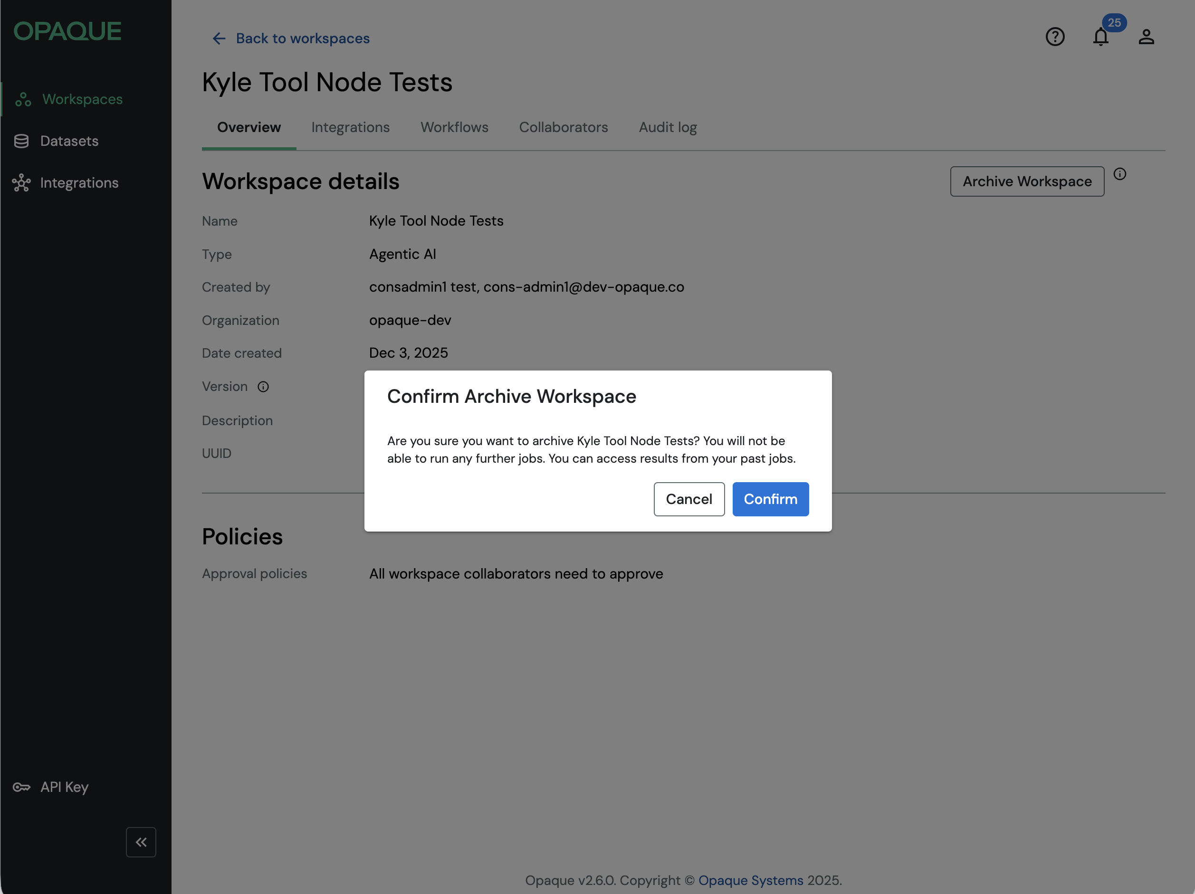Viewport: 1195px width, 894px height.
Task: Confirm archiving the workspace
Action: coord(770,499)
